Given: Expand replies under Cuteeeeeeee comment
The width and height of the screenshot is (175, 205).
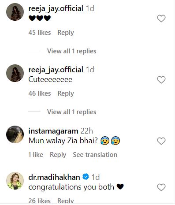Looking at the screenshot, I should [x=71, y=112].
